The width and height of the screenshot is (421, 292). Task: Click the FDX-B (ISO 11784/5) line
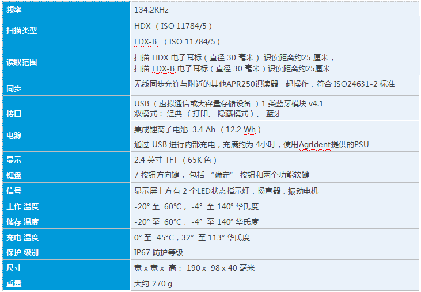coord(177,41)
